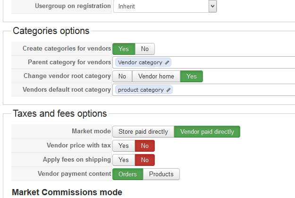This screenshot has width=295, height=198.
Task: Click the product category tag
Action: click(141, 90)
